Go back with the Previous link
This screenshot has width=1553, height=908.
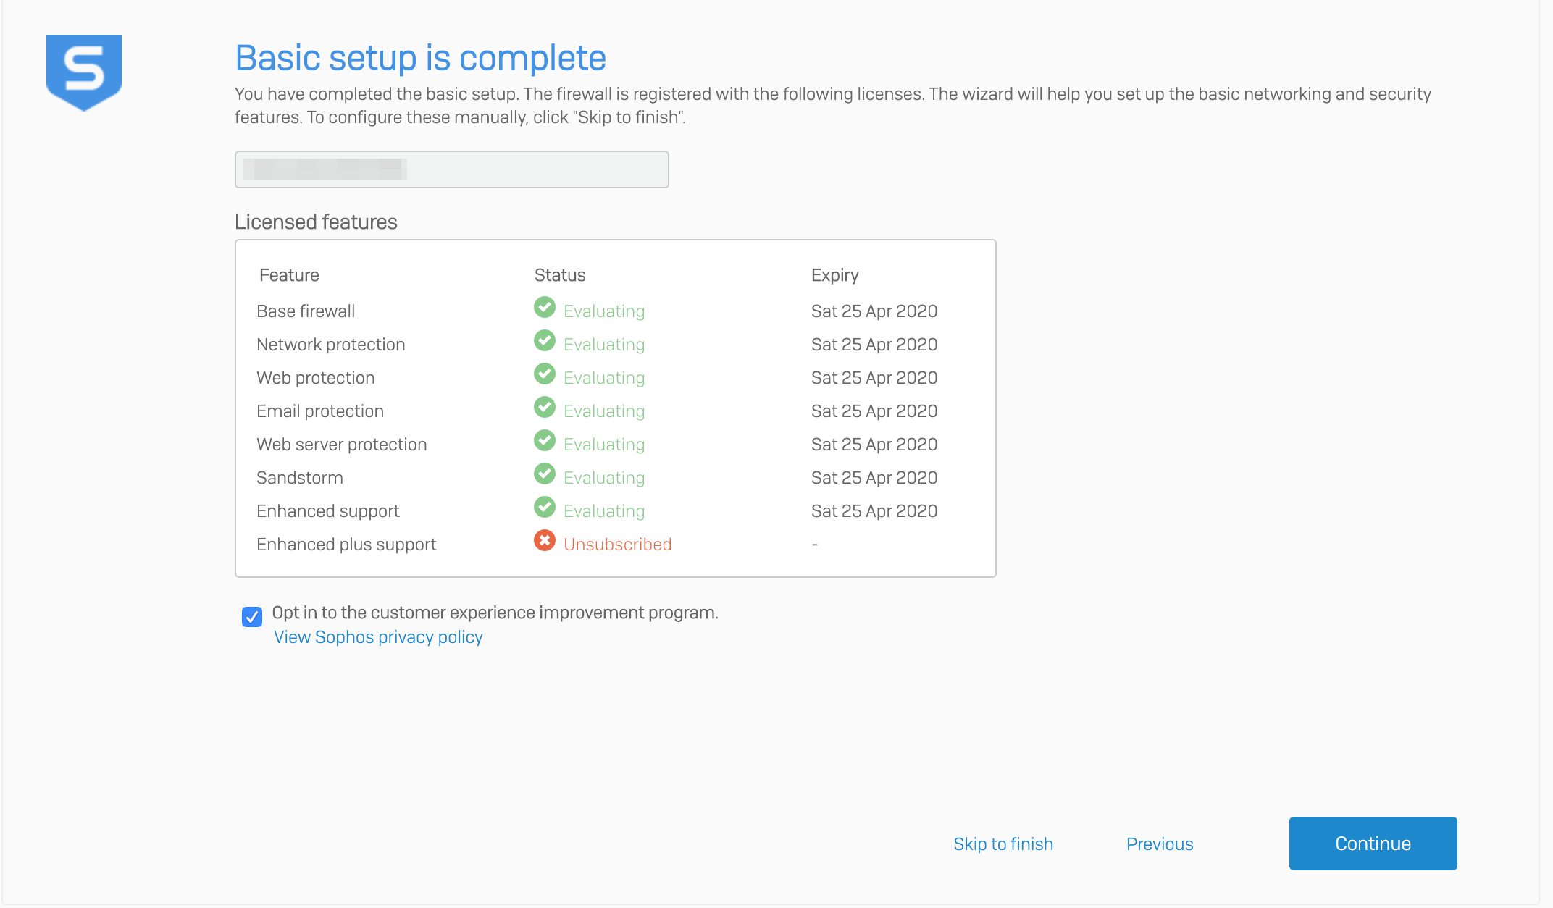(1160, 844)
